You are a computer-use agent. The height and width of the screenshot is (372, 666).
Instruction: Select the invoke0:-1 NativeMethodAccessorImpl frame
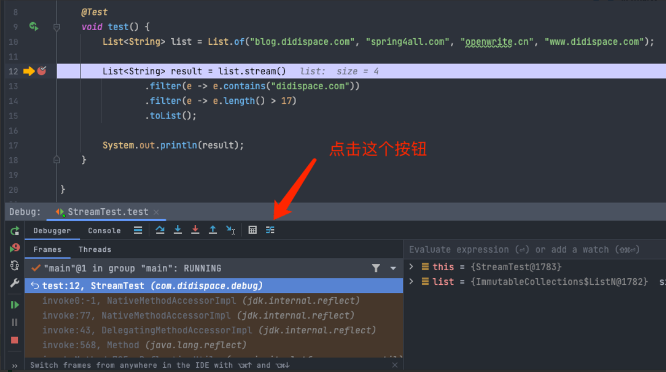pos(214,300)
